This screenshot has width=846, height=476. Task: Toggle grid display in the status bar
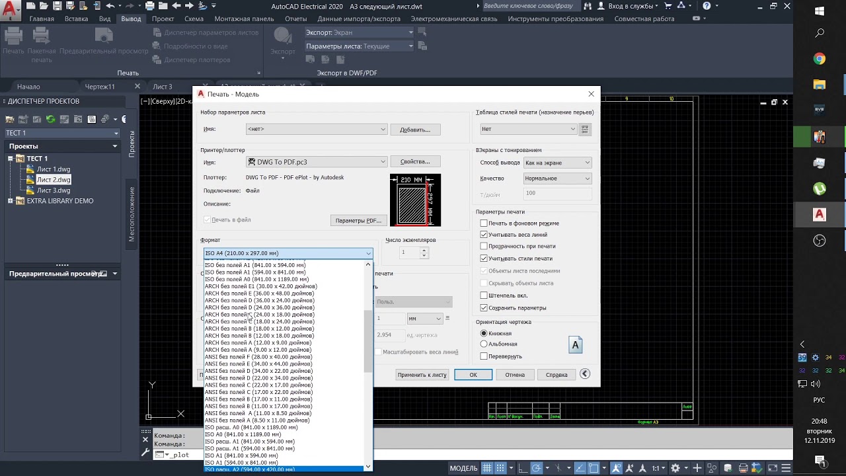pos(487,468)
